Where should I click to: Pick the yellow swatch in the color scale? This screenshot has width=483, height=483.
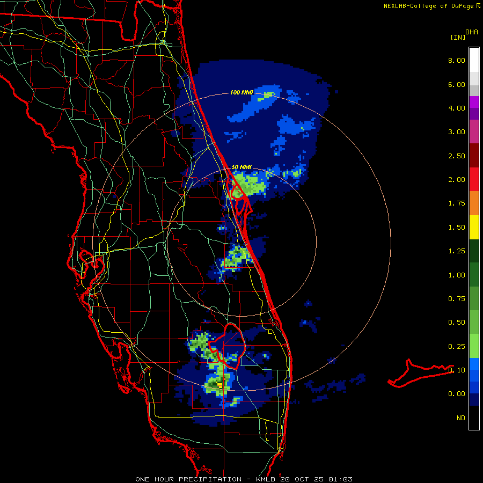[x=474, y=228]
